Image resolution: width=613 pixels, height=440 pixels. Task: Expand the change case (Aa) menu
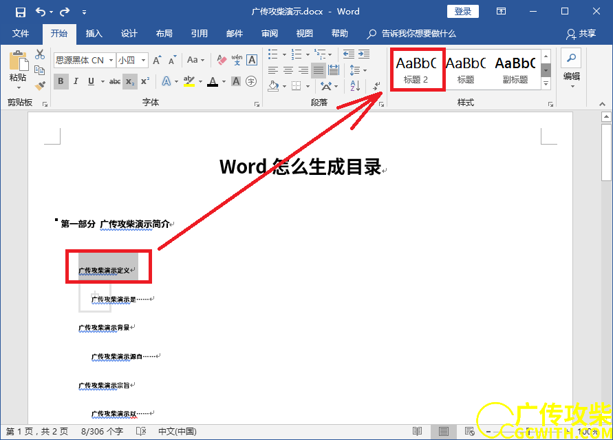(x=195, y=60)
